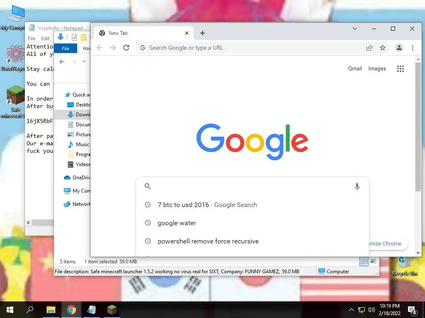Select Music in Explorer navigation pane
The width and height of the screenshot is (425, 318).
click(x=78, y=145)
